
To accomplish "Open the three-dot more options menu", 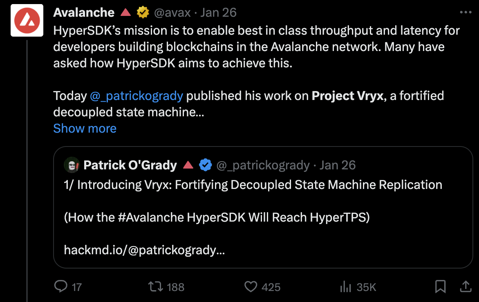I will click(x=466, y=12).
